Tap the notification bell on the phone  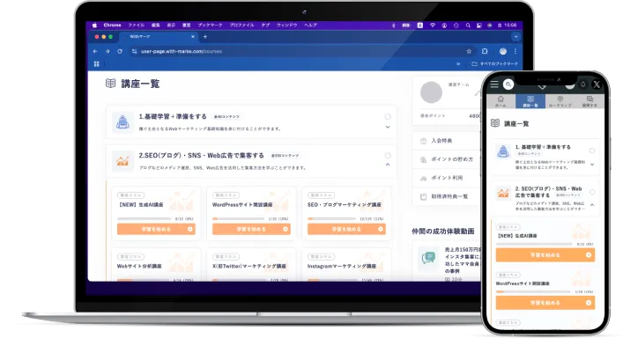(582, 84)
